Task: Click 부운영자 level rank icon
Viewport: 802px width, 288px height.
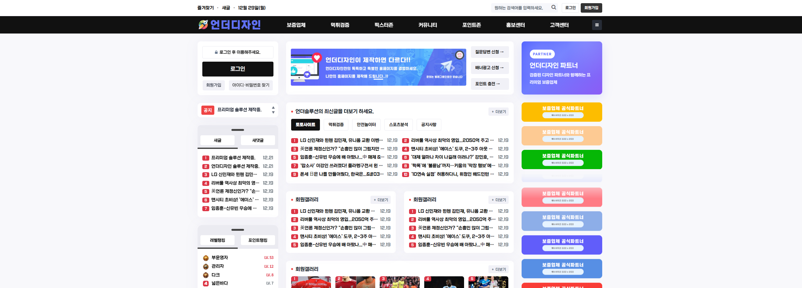Action: click(206, 258)
